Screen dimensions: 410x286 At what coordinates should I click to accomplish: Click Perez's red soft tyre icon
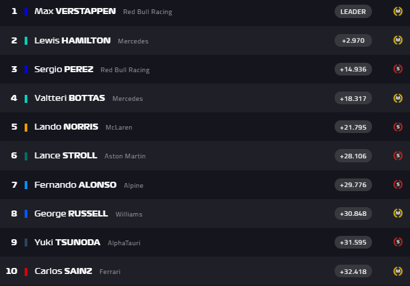click(x=397, y=69)
